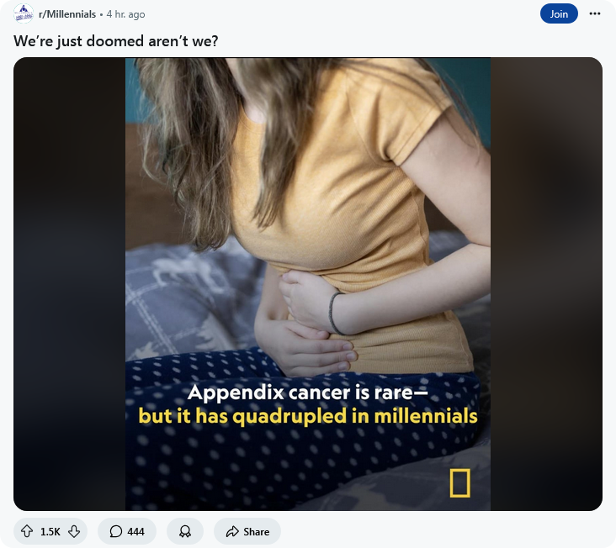Click the 444 comment count number
The image size is (616, 548).
(136, 531)
